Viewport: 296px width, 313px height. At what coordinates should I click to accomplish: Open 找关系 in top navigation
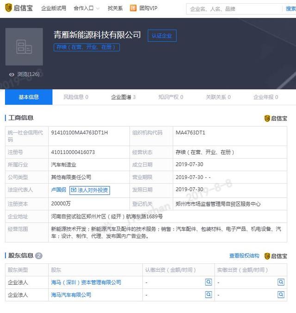(x=115, y=8)
